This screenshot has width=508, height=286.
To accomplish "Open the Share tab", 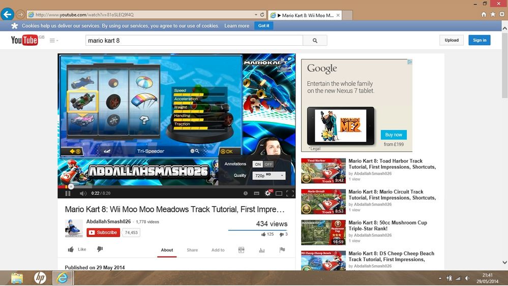I will [192, 250].
